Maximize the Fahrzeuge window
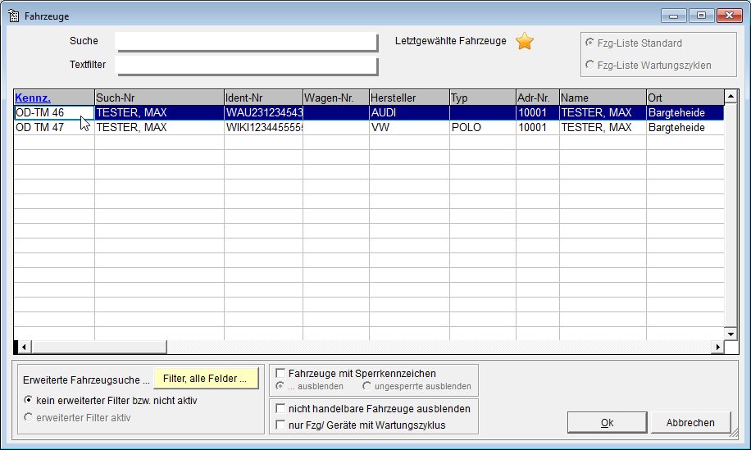 [x=701, y=16]
